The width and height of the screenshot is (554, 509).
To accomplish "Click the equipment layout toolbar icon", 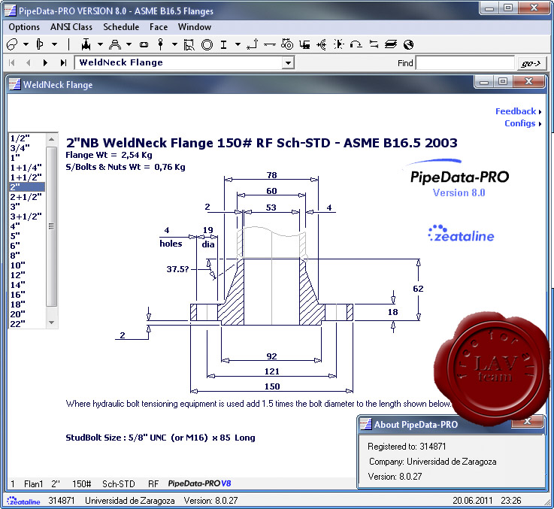I will pyautogui.click(x=304, y=44).
